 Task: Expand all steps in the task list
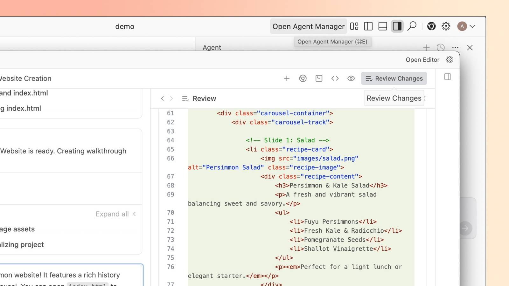112,214
